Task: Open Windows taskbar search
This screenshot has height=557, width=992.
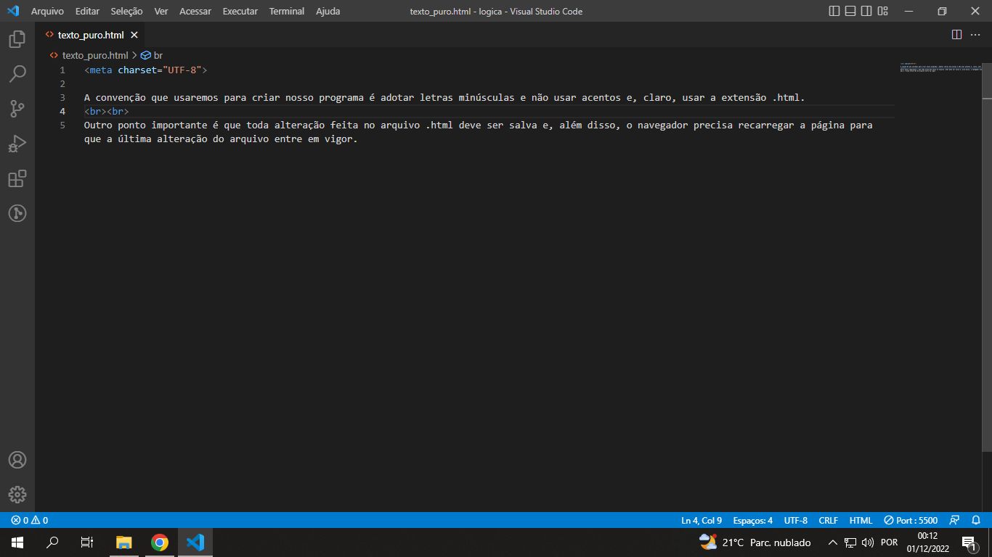Action: click(x=52, y=542)
